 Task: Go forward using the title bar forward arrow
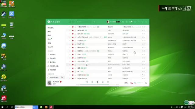[x=73, y=22]
